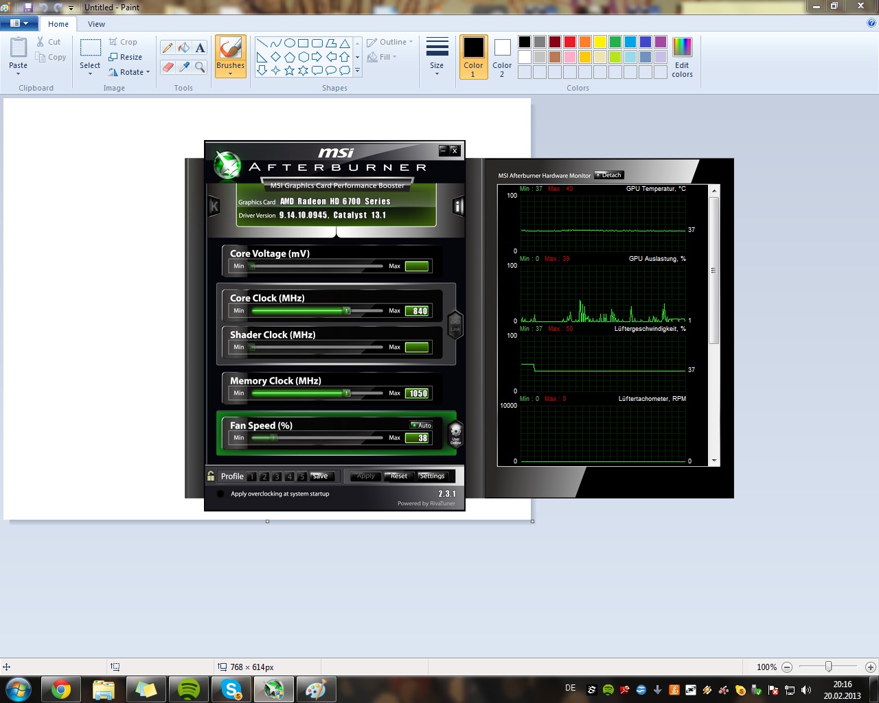Select the Fill with color bucket tool
The width and height of the screenshot is (879, 703).
pyautogui.click(x=183, y=47)
